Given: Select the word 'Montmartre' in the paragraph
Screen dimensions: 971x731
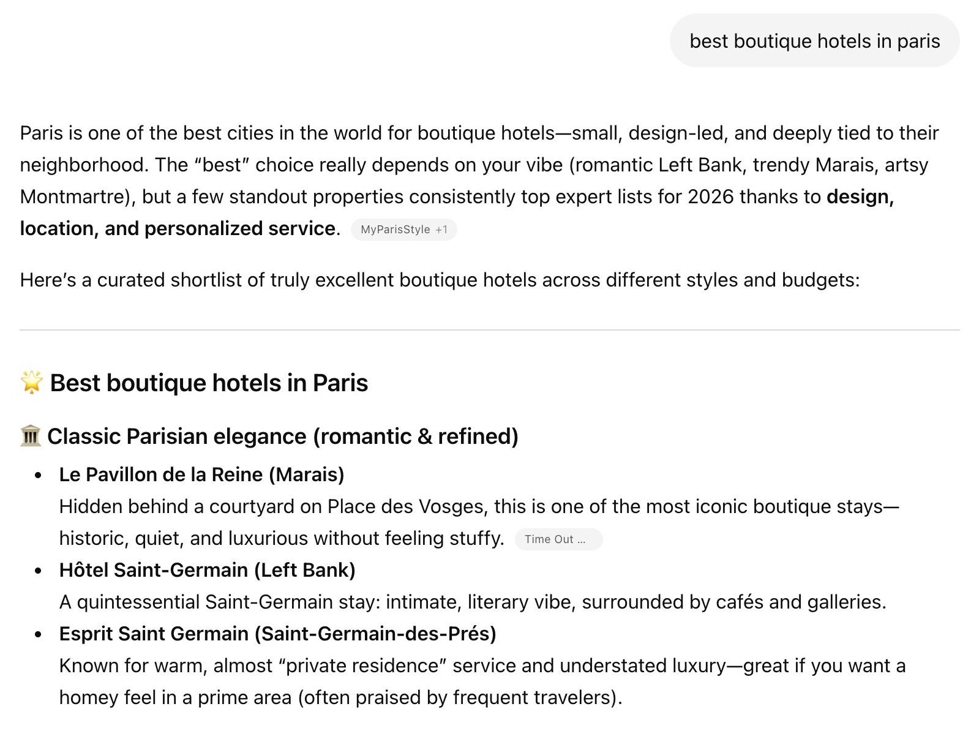Looking at the screenshot, I should coord(71,197).
